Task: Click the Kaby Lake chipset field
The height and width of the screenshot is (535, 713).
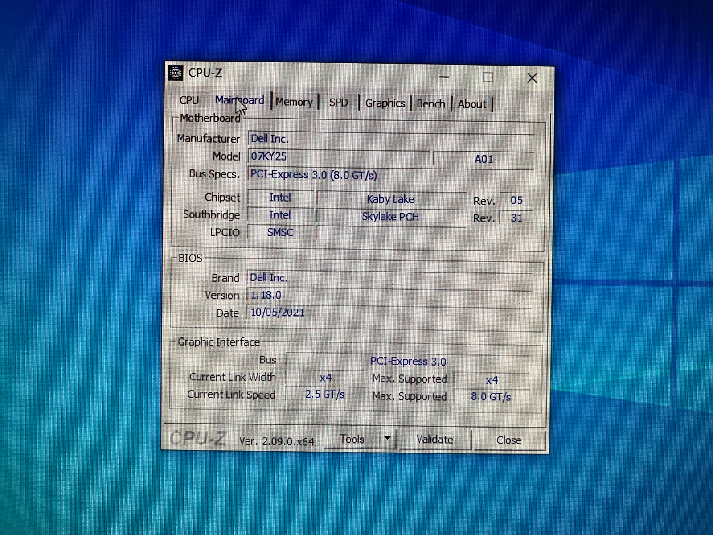Action: tap(391, 199)
